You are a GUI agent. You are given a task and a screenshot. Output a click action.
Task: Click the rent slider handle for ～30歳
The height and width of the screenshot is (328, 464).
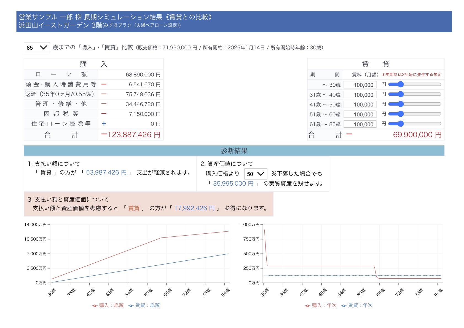[x=400, y=84]
